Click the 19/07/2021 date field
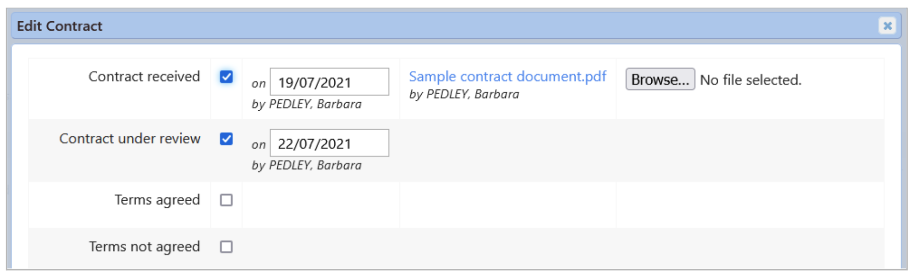This screenshot has width=919, height=279. [x=329, y=82]
